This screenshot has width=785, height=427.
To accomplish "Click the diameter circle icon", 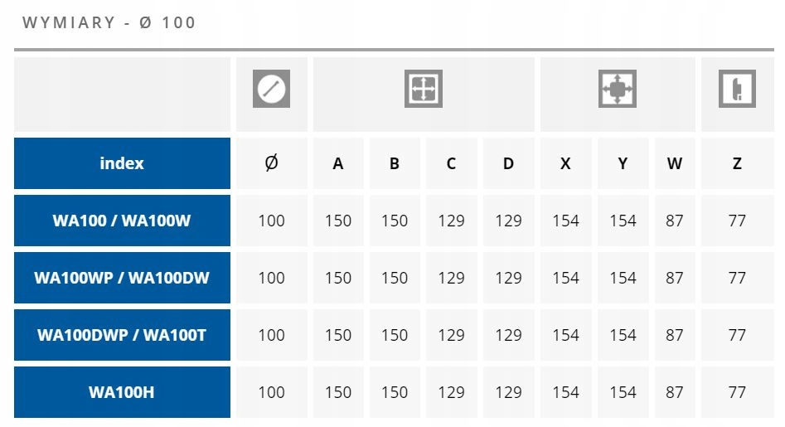I will click(x=271, y=89).
